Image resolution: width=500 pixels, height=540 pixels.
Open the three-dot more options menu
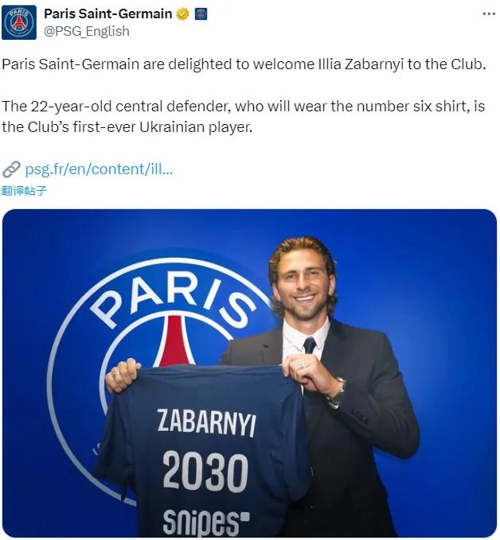point(489,14)
